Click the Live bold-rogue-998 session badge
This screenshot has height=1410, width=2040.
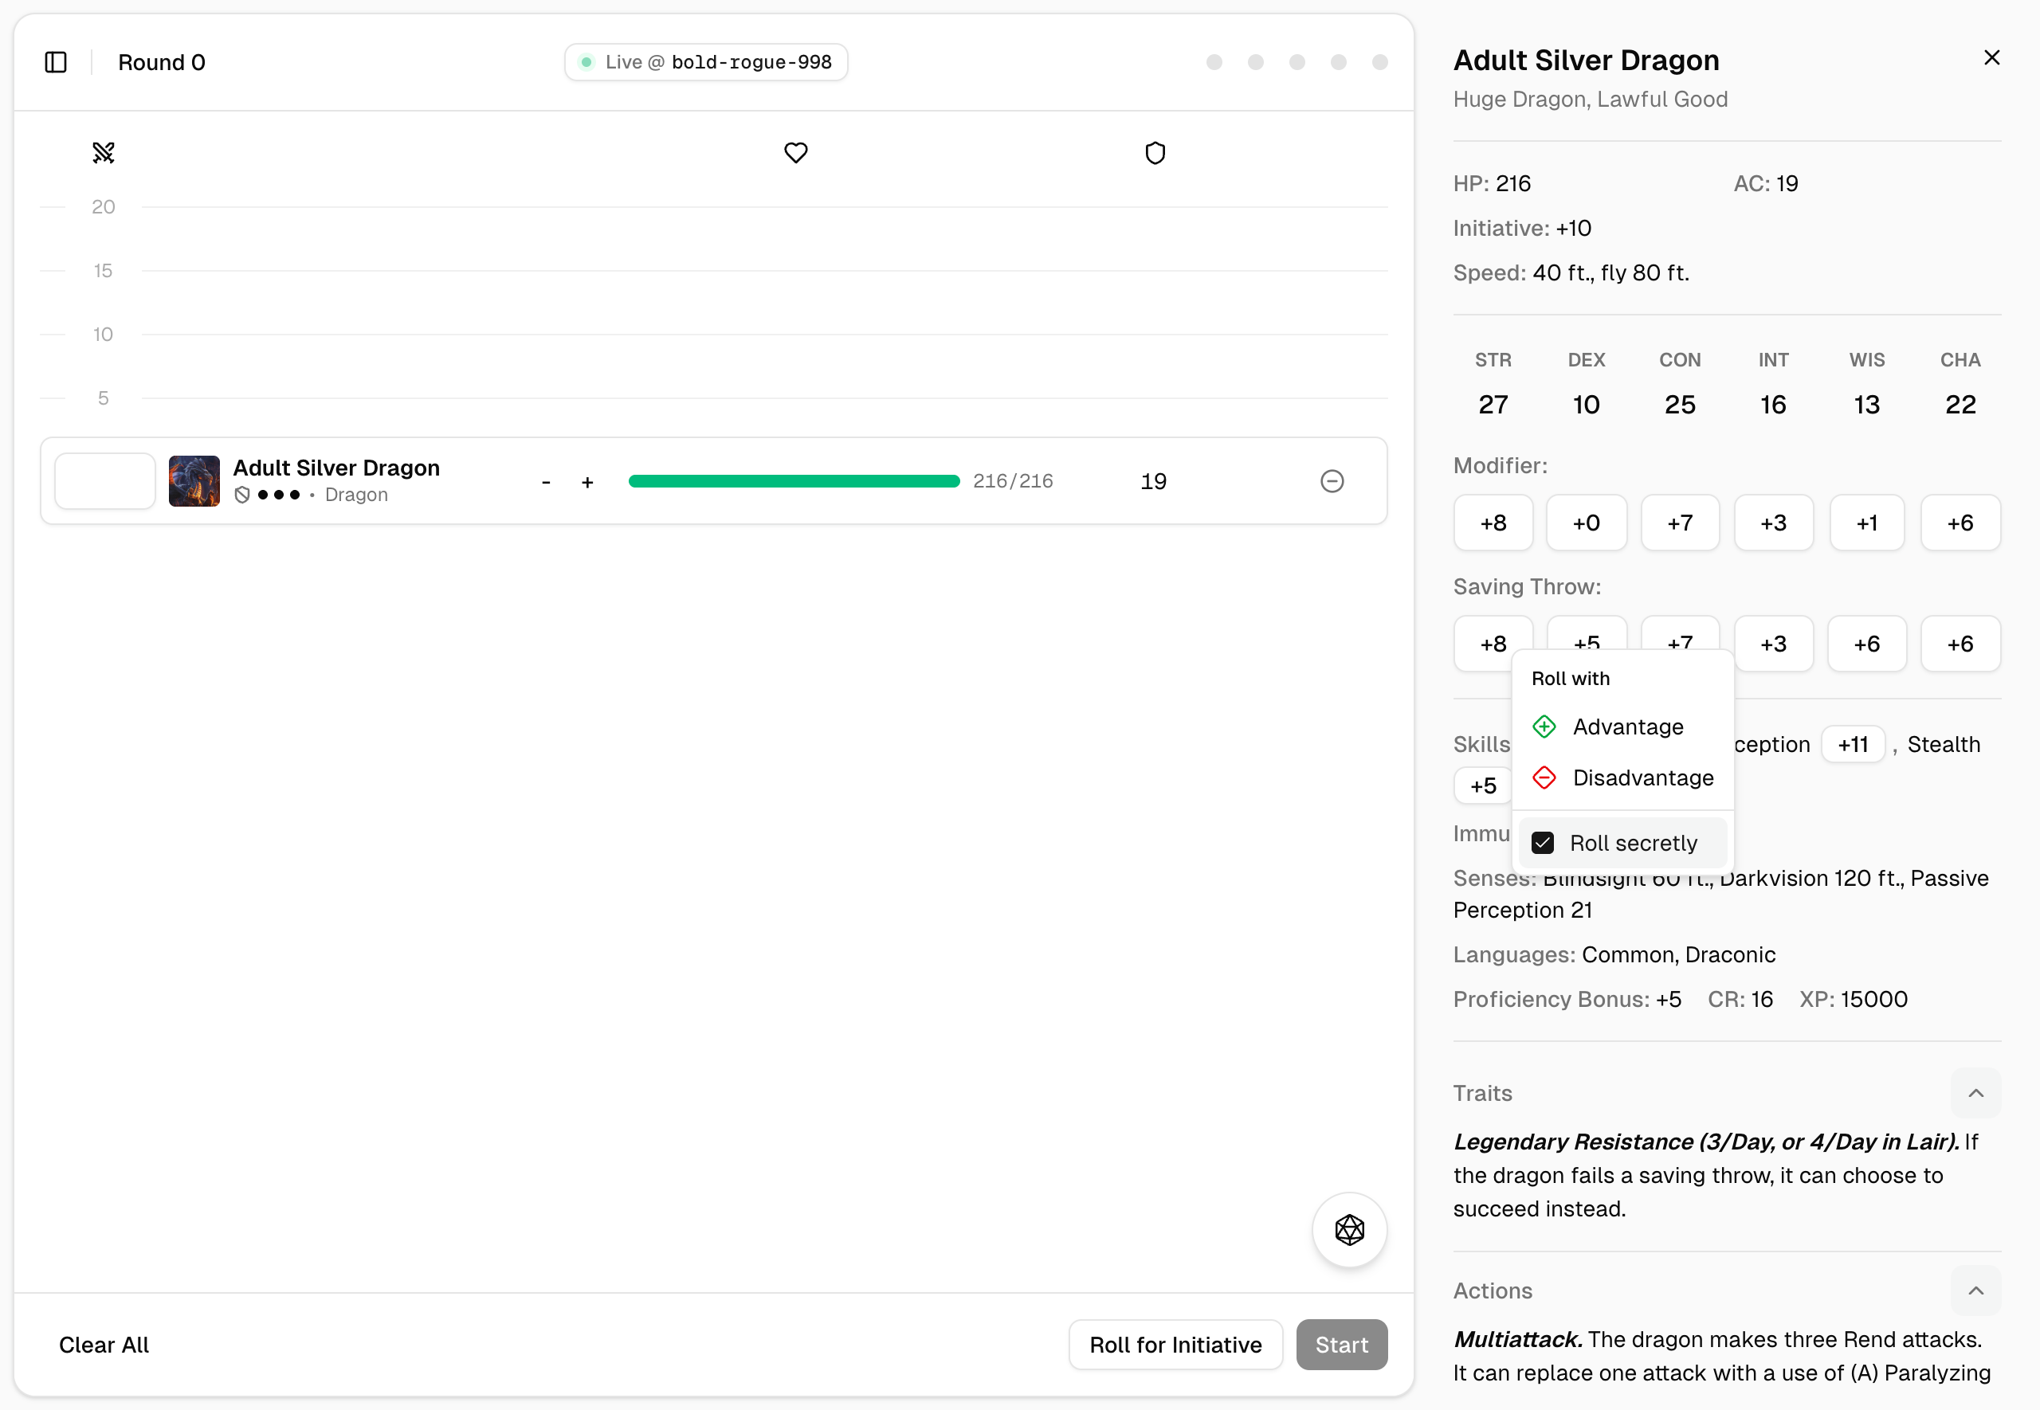pyautogui.click(x=706, y=62)
